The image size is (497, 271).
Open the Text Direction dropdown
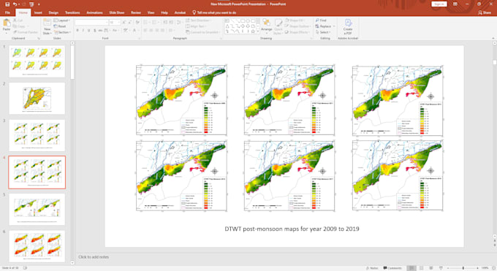coord(199,20)
